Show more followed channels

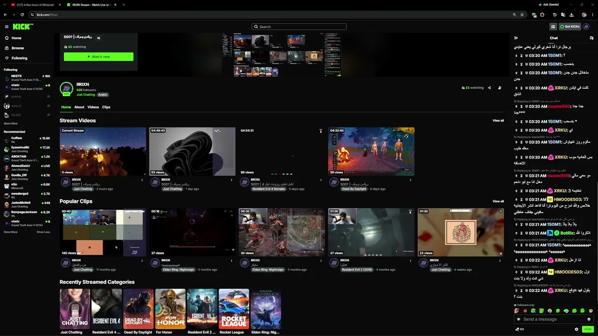coord(11,124)
